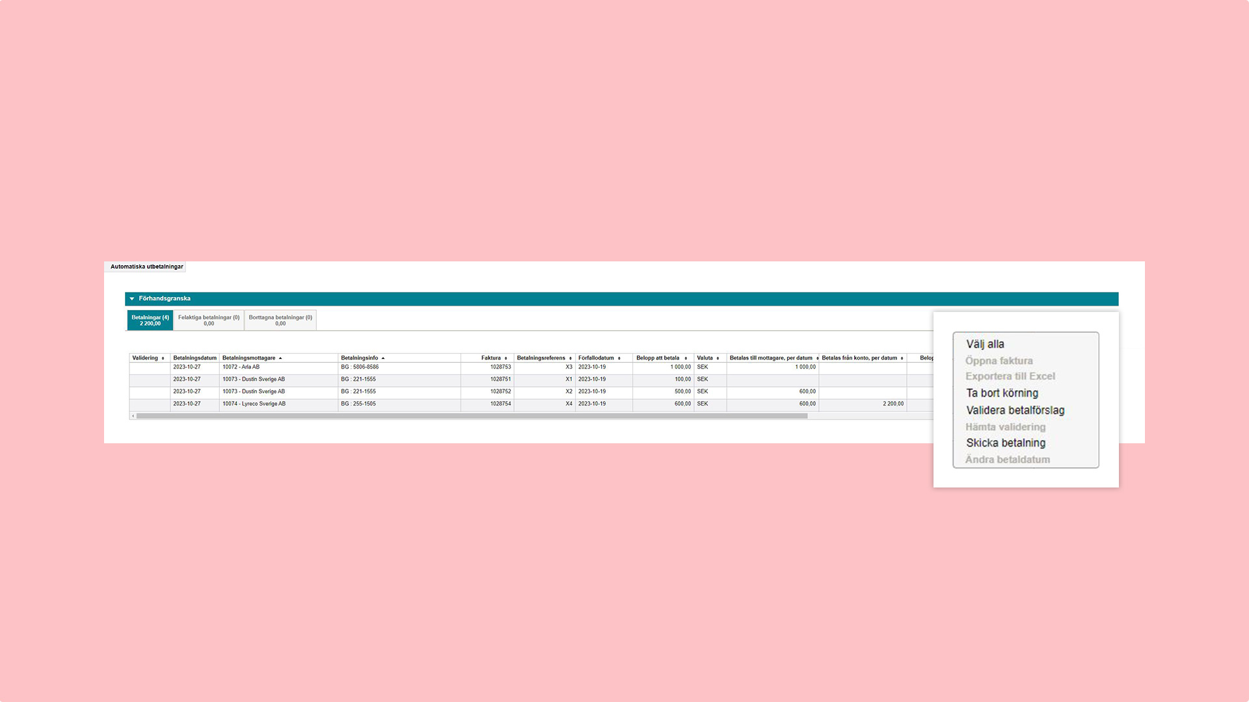Choose Välj alla in context menu

point(985,344)
